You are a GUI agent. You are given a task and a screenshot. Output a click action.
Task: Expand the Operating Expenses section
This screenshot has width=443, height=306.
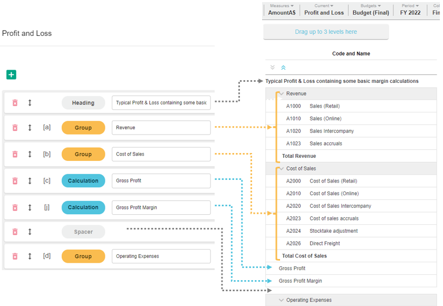282,300
